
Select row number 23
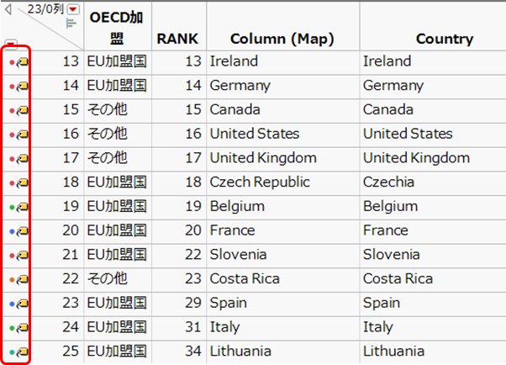tap(69, 303)
